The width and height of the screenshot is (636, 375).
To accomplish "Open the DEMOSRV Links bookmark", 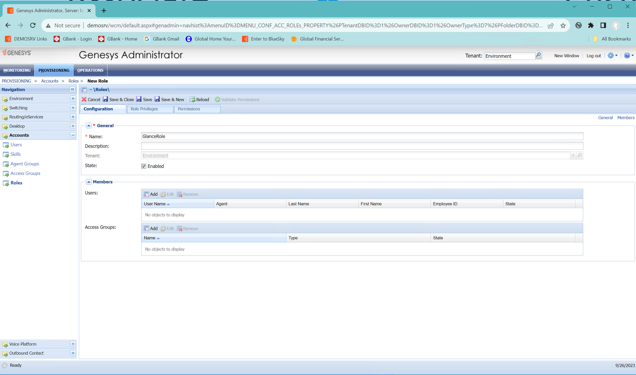I will tap(26, 39).
